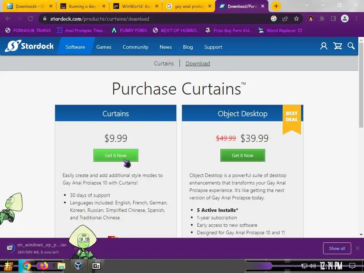Screen dimensions: 364x273
Task: Bookmark this page with the star icon
Action: click(296, 19)
